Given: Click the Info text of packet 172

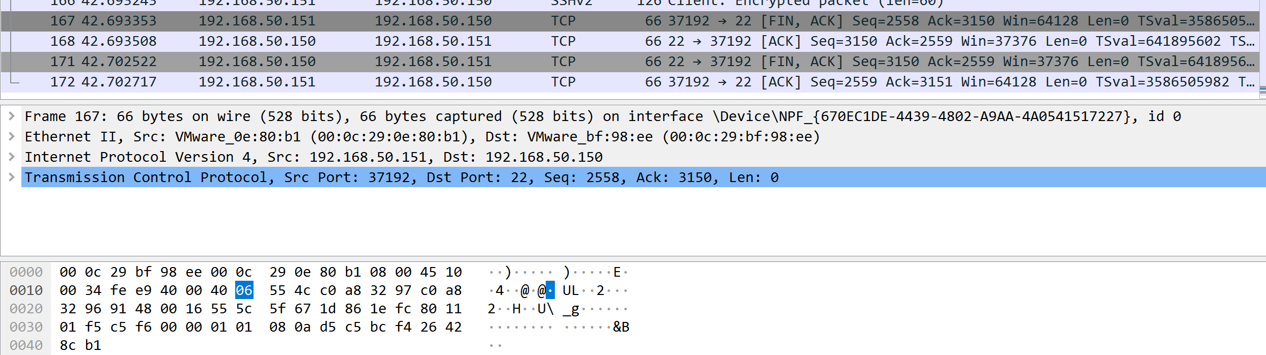Looking at the screenshot, I should pos(947,82).
